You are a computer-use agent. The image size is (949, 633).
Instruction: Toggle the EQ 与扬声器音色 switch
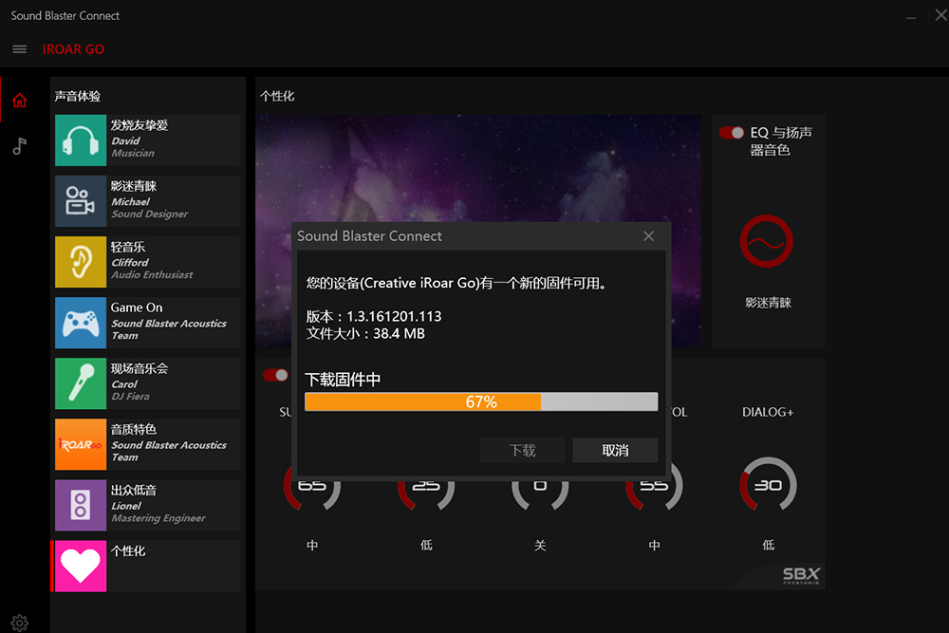tap(731, 133)
